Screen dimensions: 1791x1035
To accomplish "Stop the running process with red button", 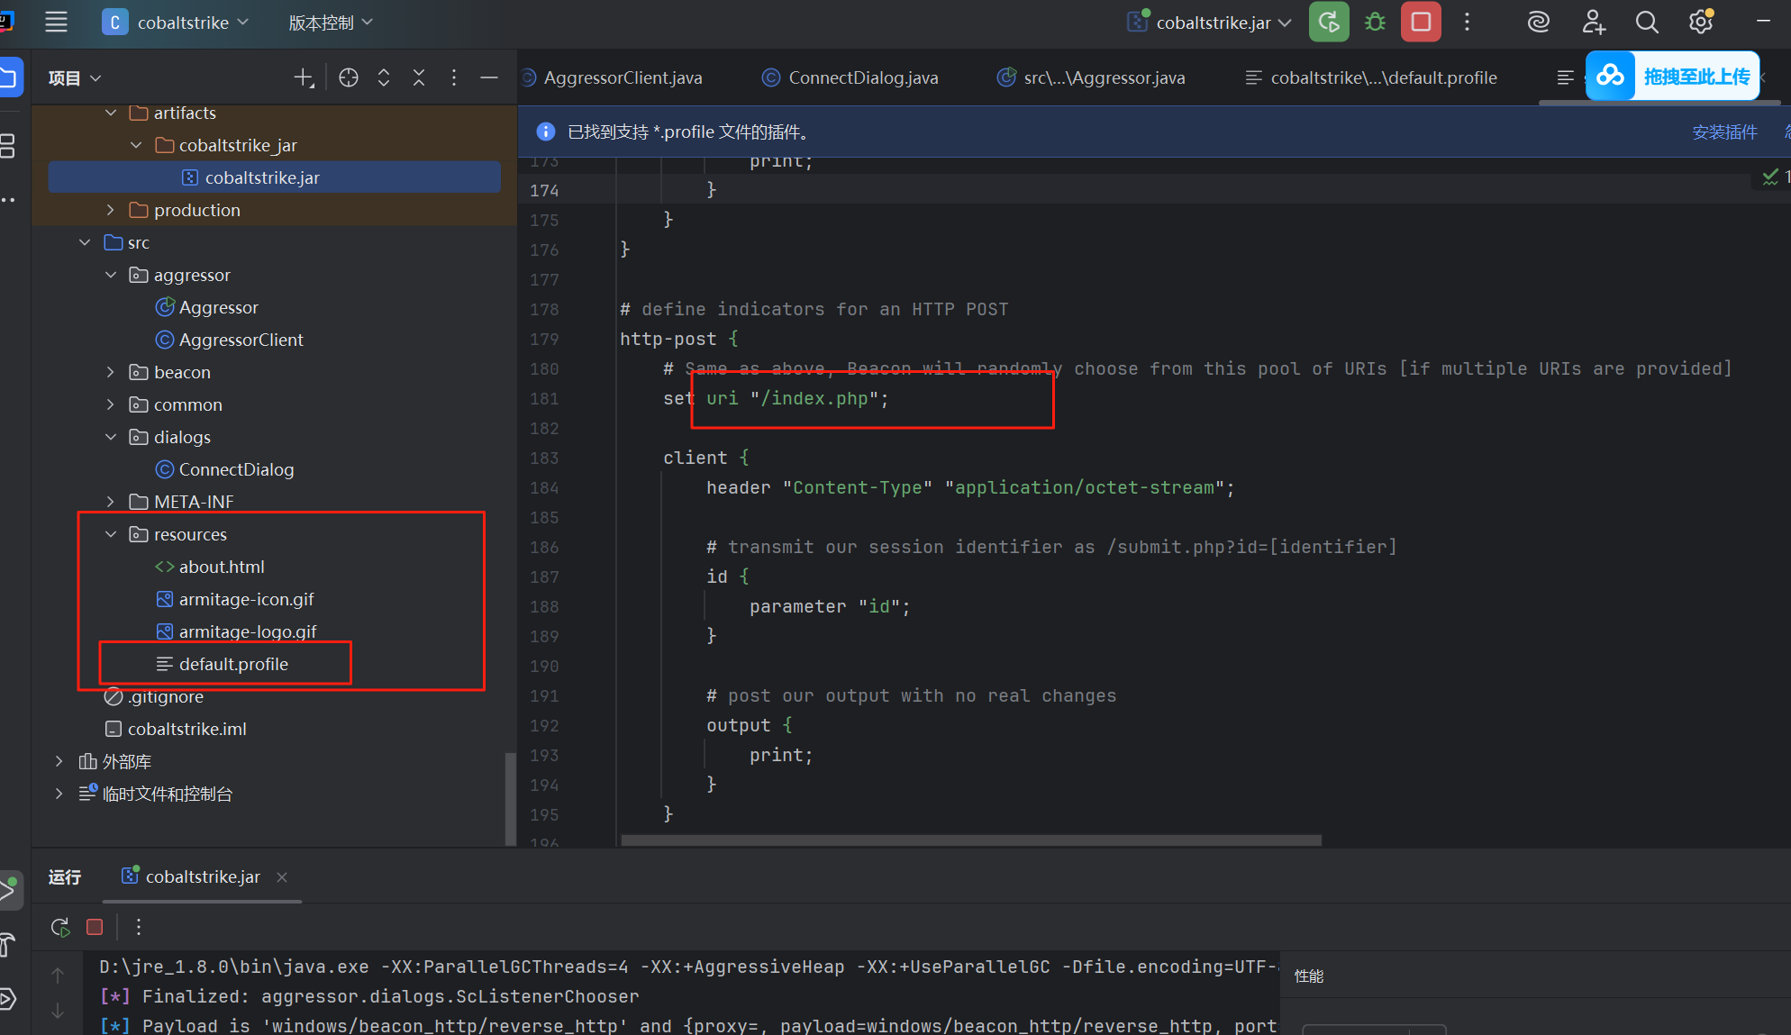I will click(1421, 22).
